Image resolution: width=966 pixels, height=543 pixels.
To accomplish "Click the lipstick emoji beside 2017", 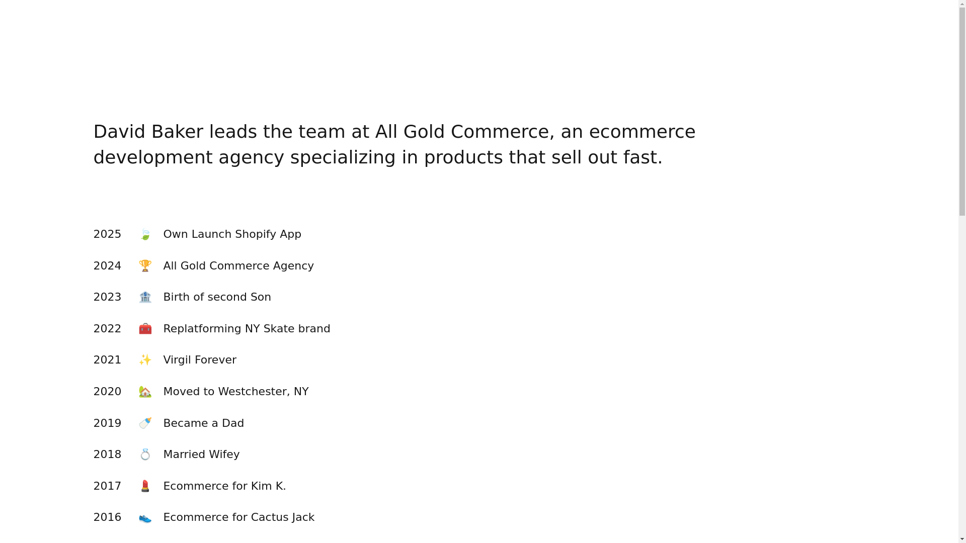I will click(x=145, y=486).
